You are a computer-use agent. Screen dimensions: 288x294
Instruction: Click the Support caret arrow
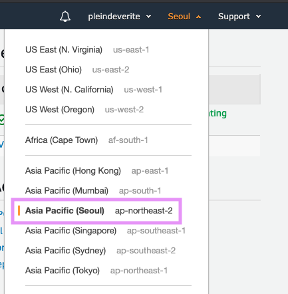[x=258, y=17]
